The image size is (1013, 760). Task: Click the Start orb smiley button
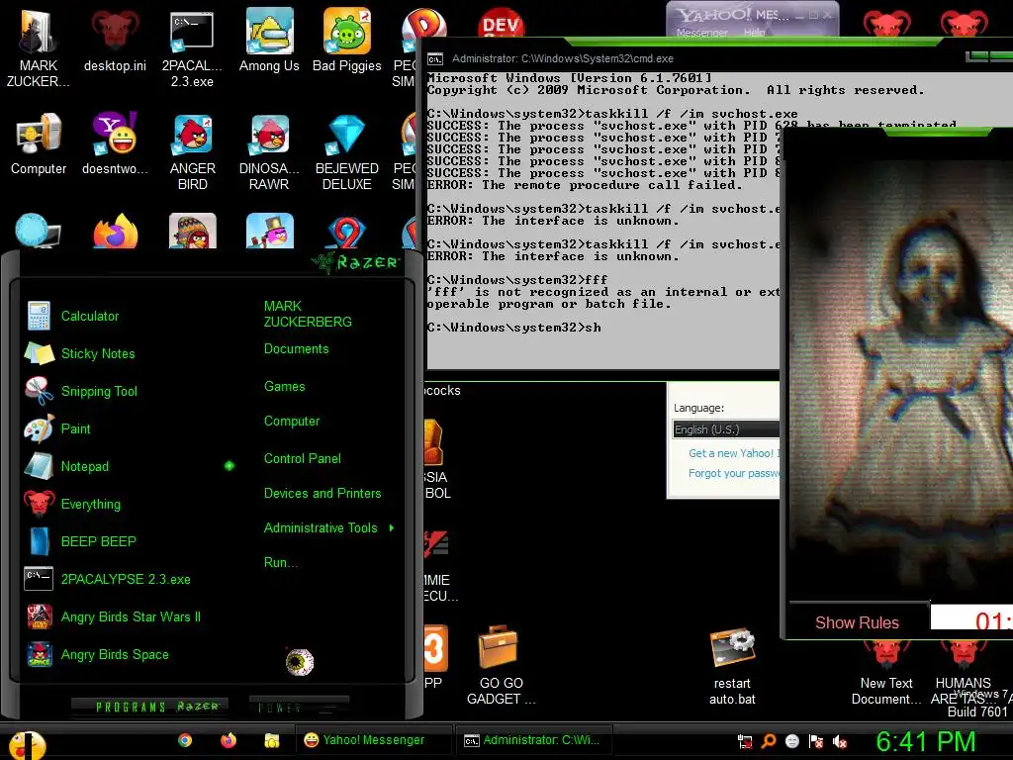click(x=27, y=745)
